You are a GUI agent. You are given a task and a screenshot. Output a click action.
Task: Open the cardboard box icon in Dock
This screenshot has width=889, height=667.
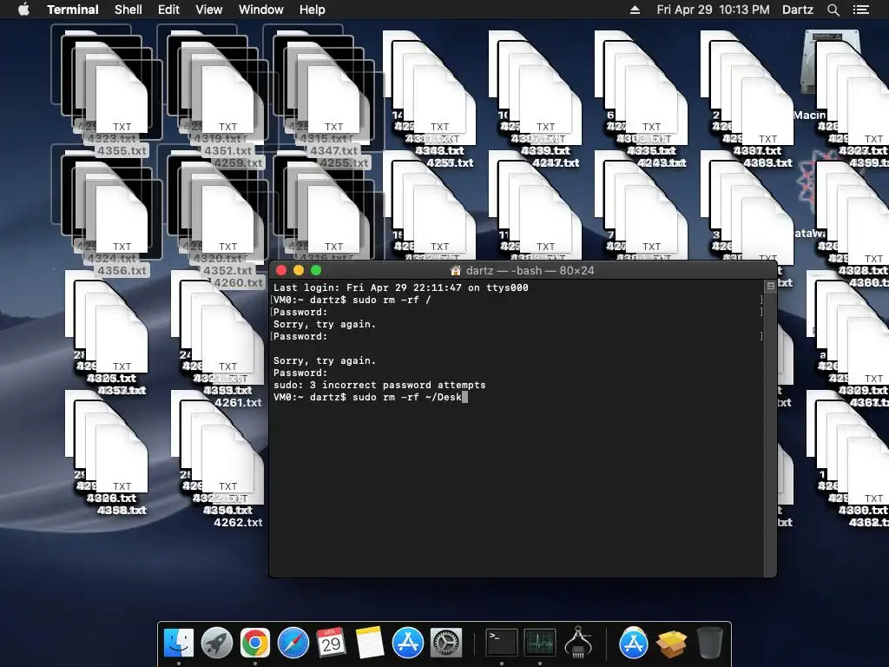pyautogui.click(x=672, y=644)
